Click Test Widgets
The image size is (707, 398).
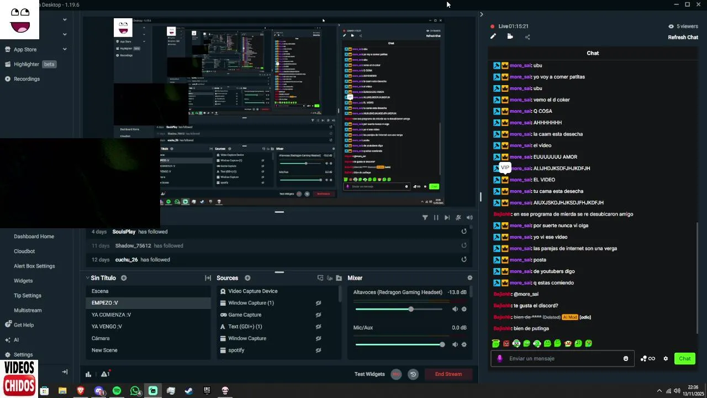(x=370, y=374)
